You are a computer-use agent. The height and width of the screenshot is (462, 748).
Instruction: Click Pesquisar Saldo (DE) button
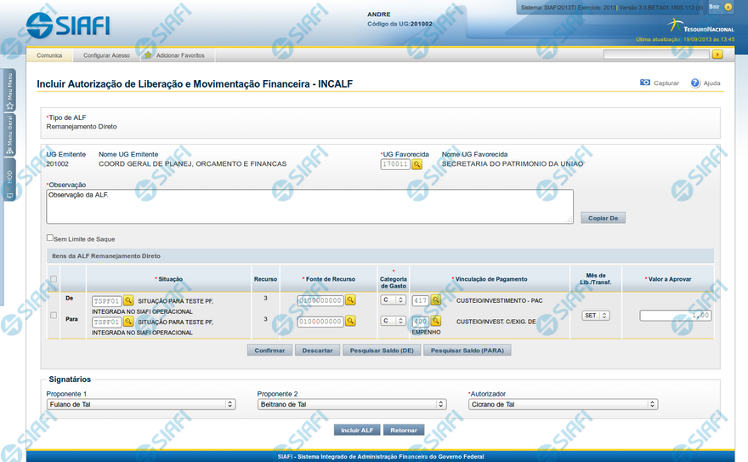382,351
